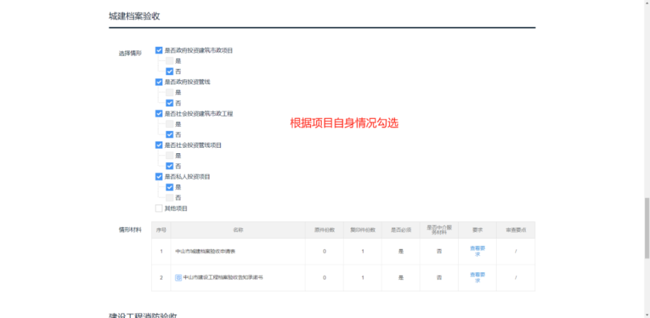Click 复印件份数 value 1 in 申请表 row
Image resolution: width=650 pixels, height=318 pixels.
363,251
